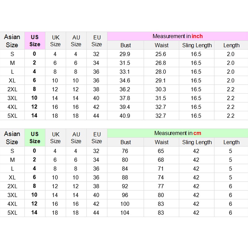This screenshot has width=248, height=248.
Task: Click the 2XL row label in inch table
Action: click(x=12, y=89)
